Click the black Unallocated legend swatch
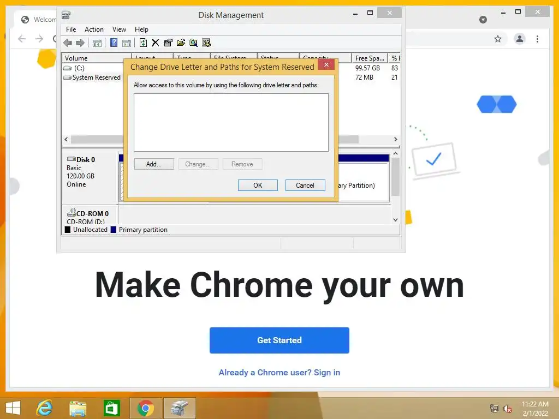559x419 pixels. click(x=67, y=230)
